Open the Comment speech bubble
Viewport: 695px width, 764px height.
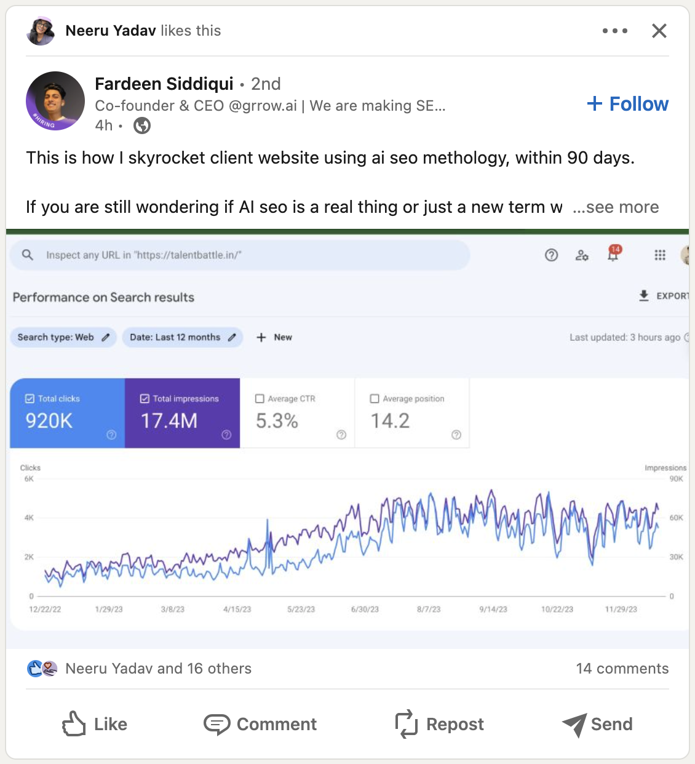pos(216,725)
